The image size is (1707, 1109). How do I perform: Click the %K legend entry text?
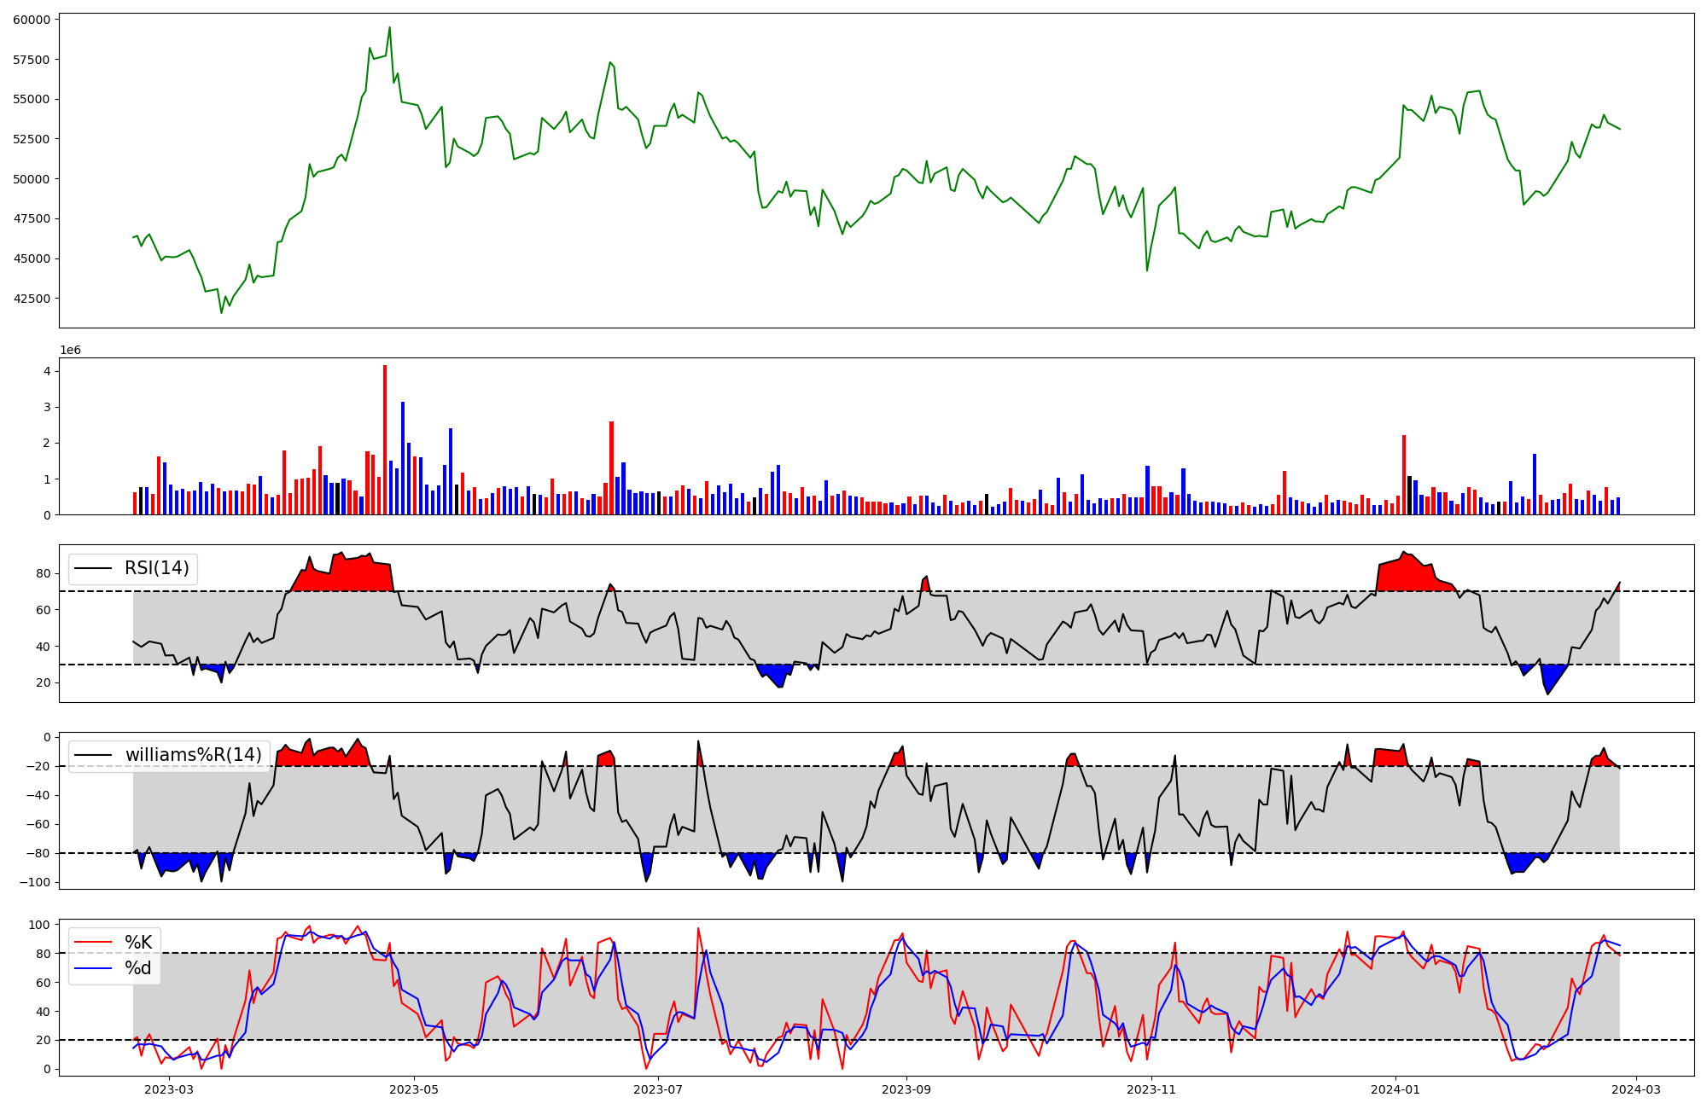point(138,943)
